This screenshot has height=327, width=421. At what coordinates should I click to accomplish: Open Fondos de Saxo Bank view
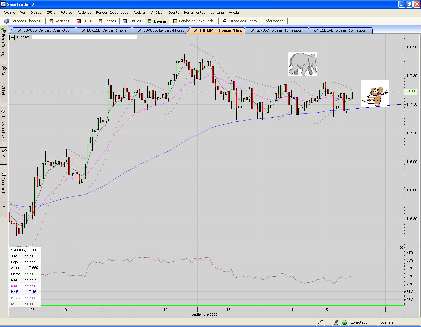point(193,21)
